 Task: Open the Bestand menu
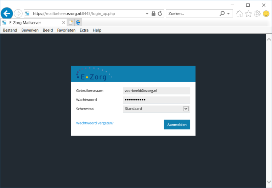coord(10,30)
